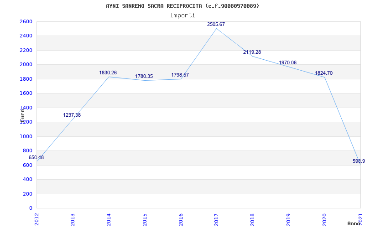
Task: Select the 2014 x-axis year label
Action: 109,218
